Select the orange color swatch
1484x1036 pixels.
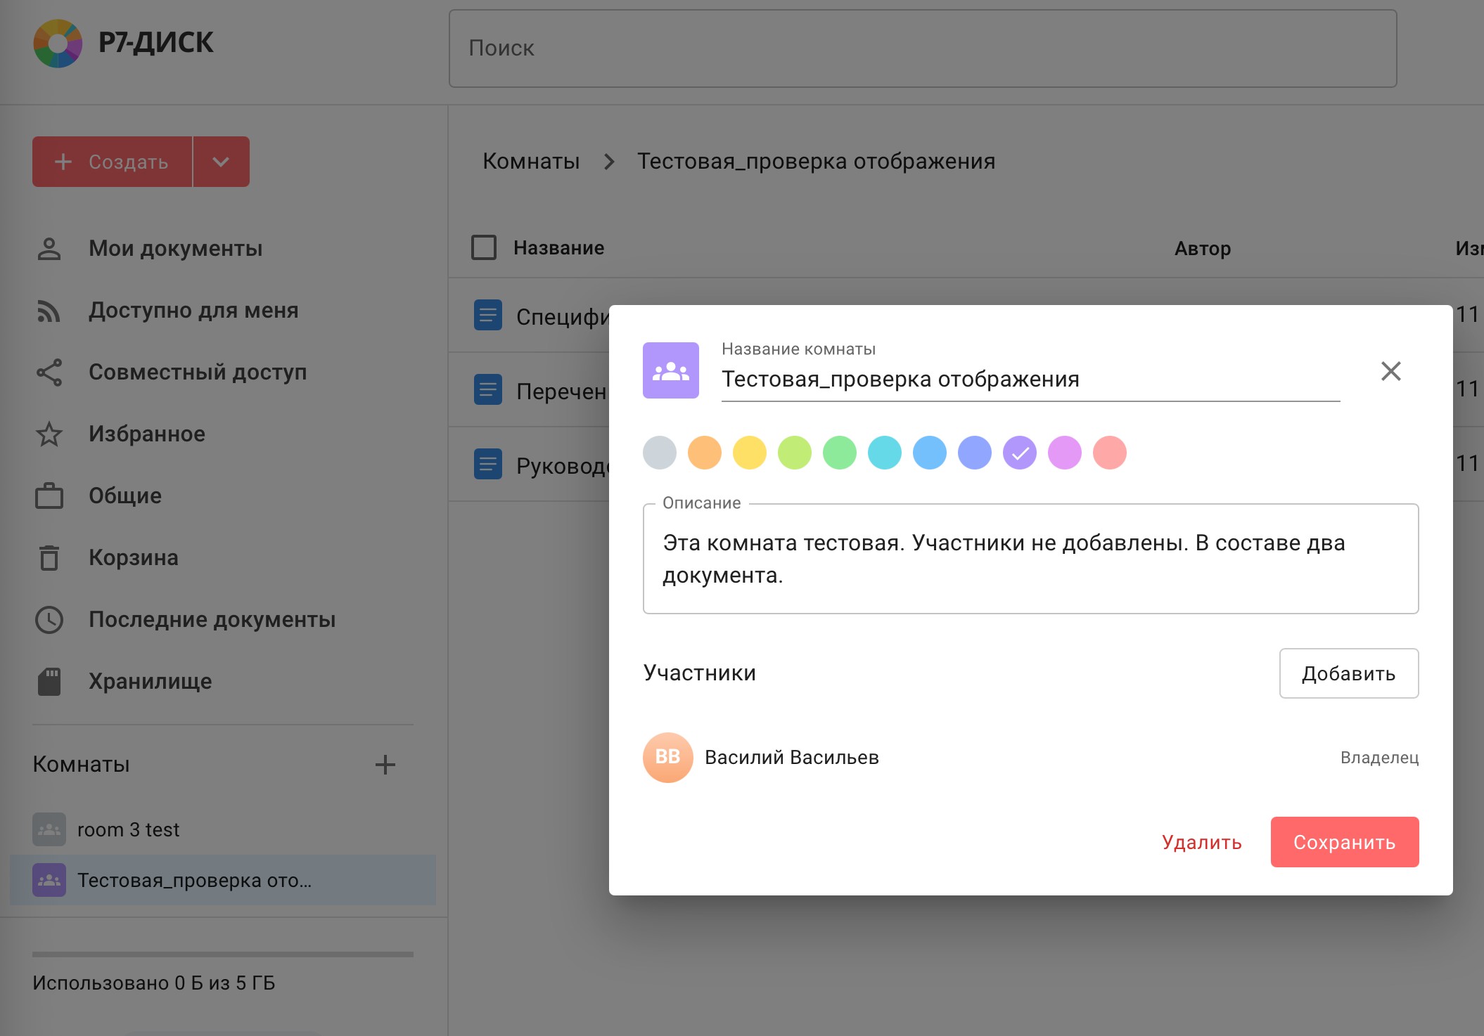pyautogui.click(x=705, y=453)
